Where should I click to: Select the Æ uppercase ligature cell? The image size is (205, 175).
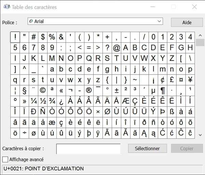pyautogui.click(x=126, y=101)
